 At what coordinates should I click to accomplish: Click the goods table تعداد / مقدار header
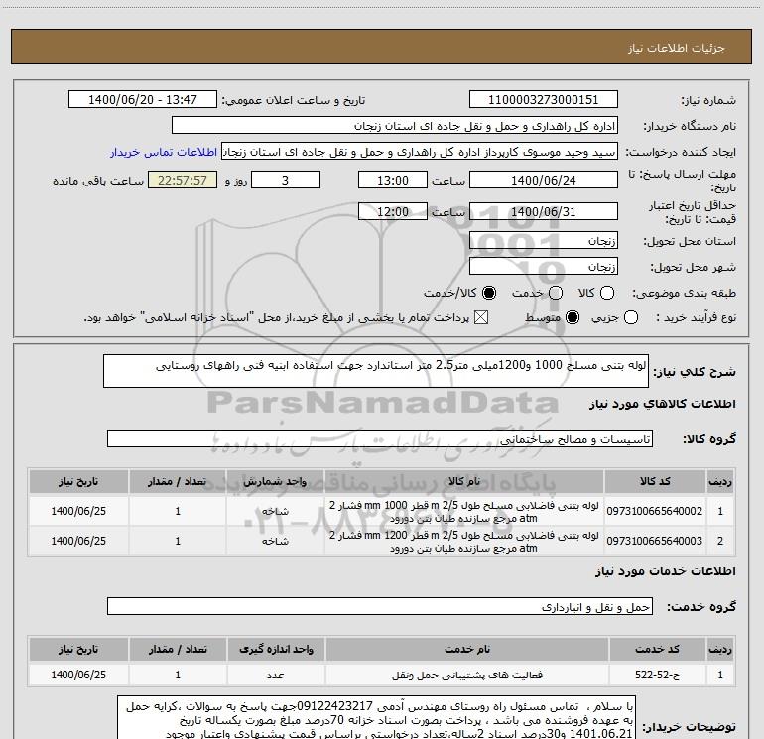[x=178, y=481]
